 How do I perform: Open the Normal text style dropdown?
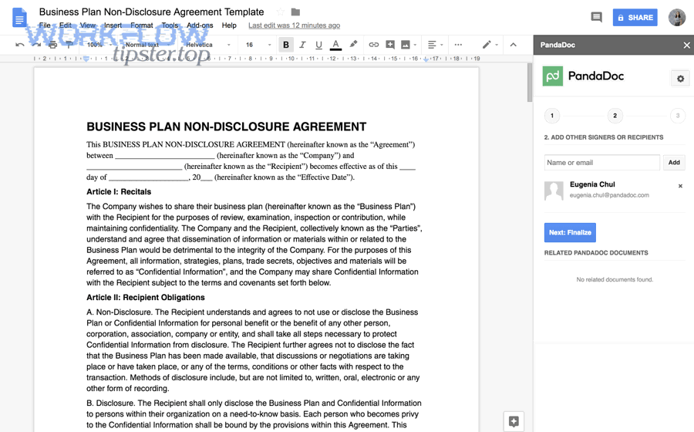click(148, 45)
